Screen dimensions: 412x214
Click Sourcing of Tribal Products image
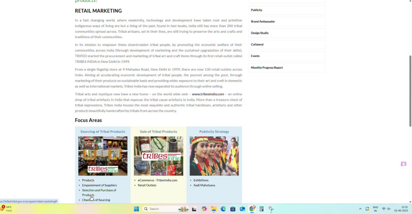pos(103,156)
